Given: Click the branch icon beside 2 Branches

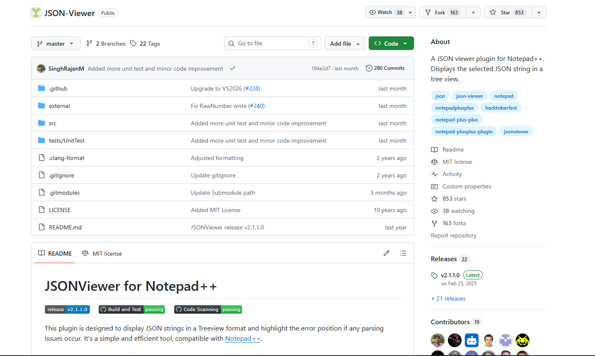Looking at the screenshot, I should click(x=89, y=43).
